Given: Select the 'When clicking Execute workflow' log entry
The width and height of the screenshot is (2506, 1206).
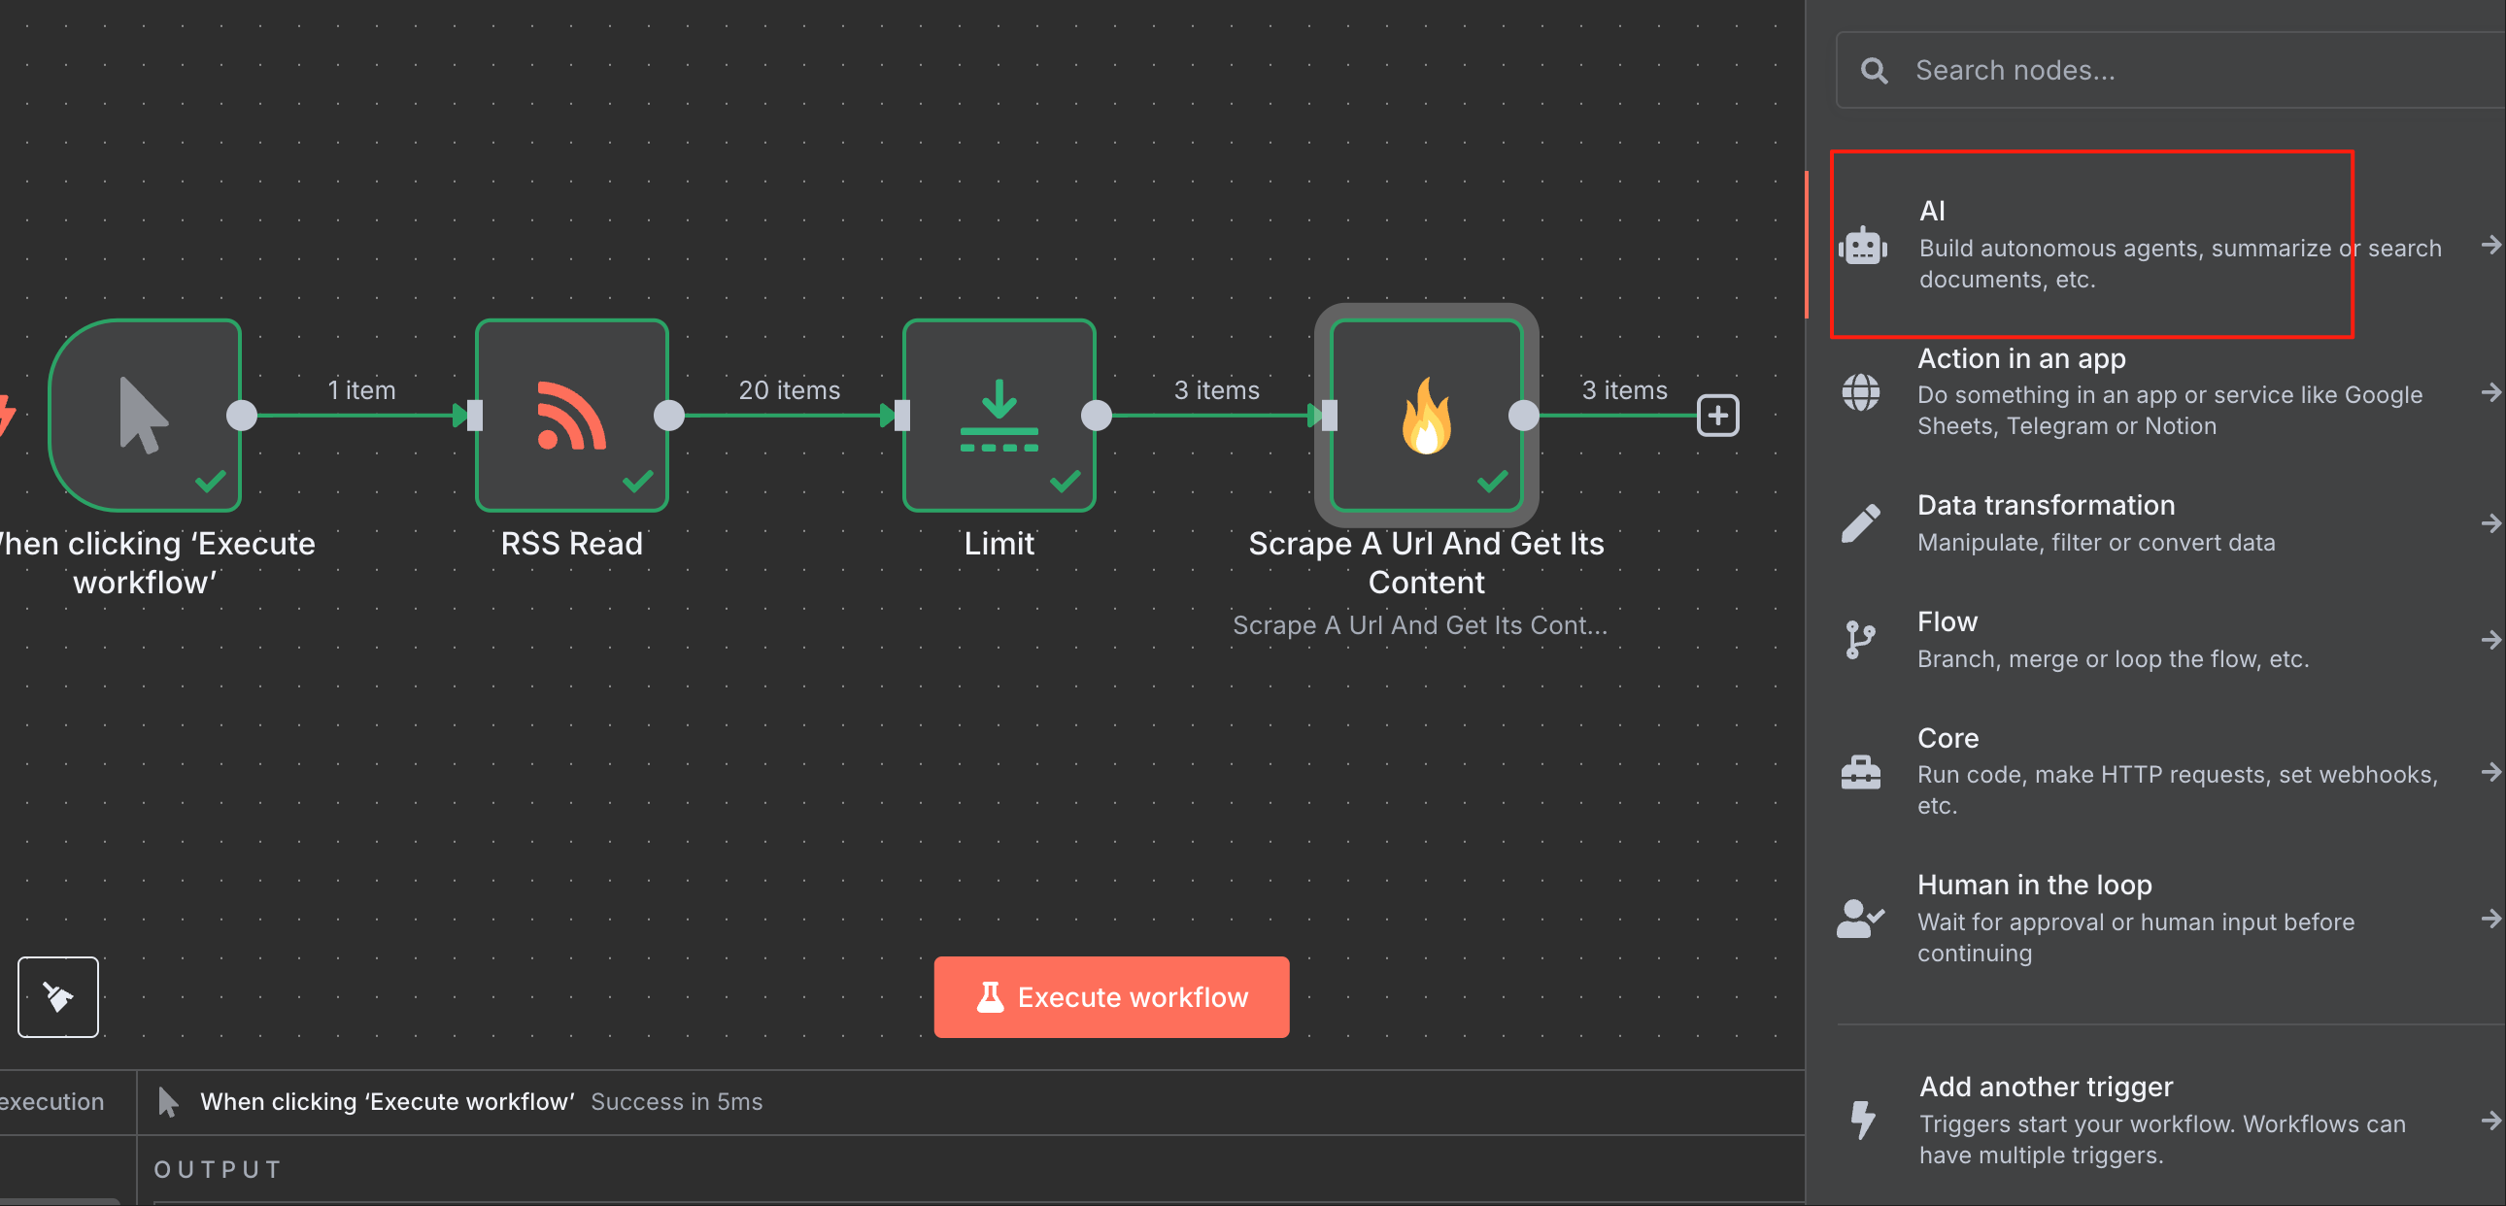Looking at the screenshot, I should point(387,1101).
